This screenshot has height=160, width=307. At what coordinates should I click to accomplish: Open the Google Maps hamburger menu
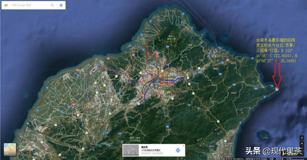tap(6, 5)
